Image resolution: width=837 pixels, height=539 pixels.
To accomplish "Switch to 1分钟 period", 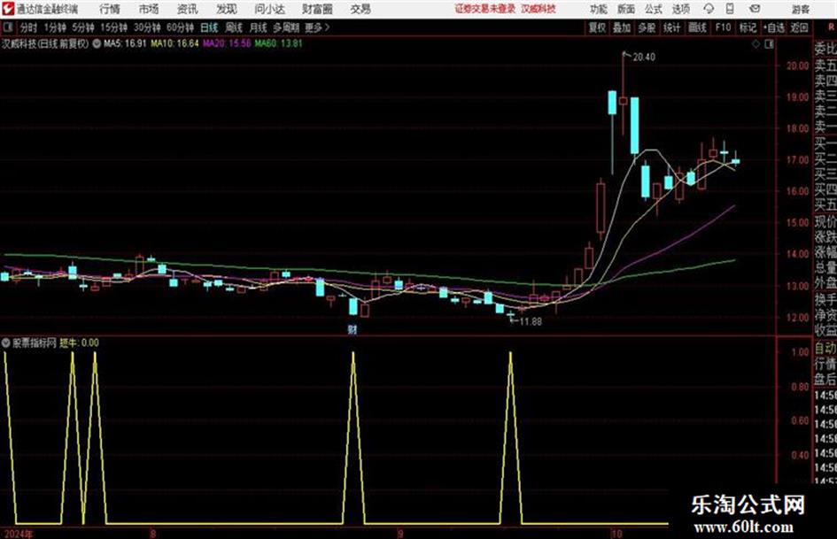I will tap(55, 27).
